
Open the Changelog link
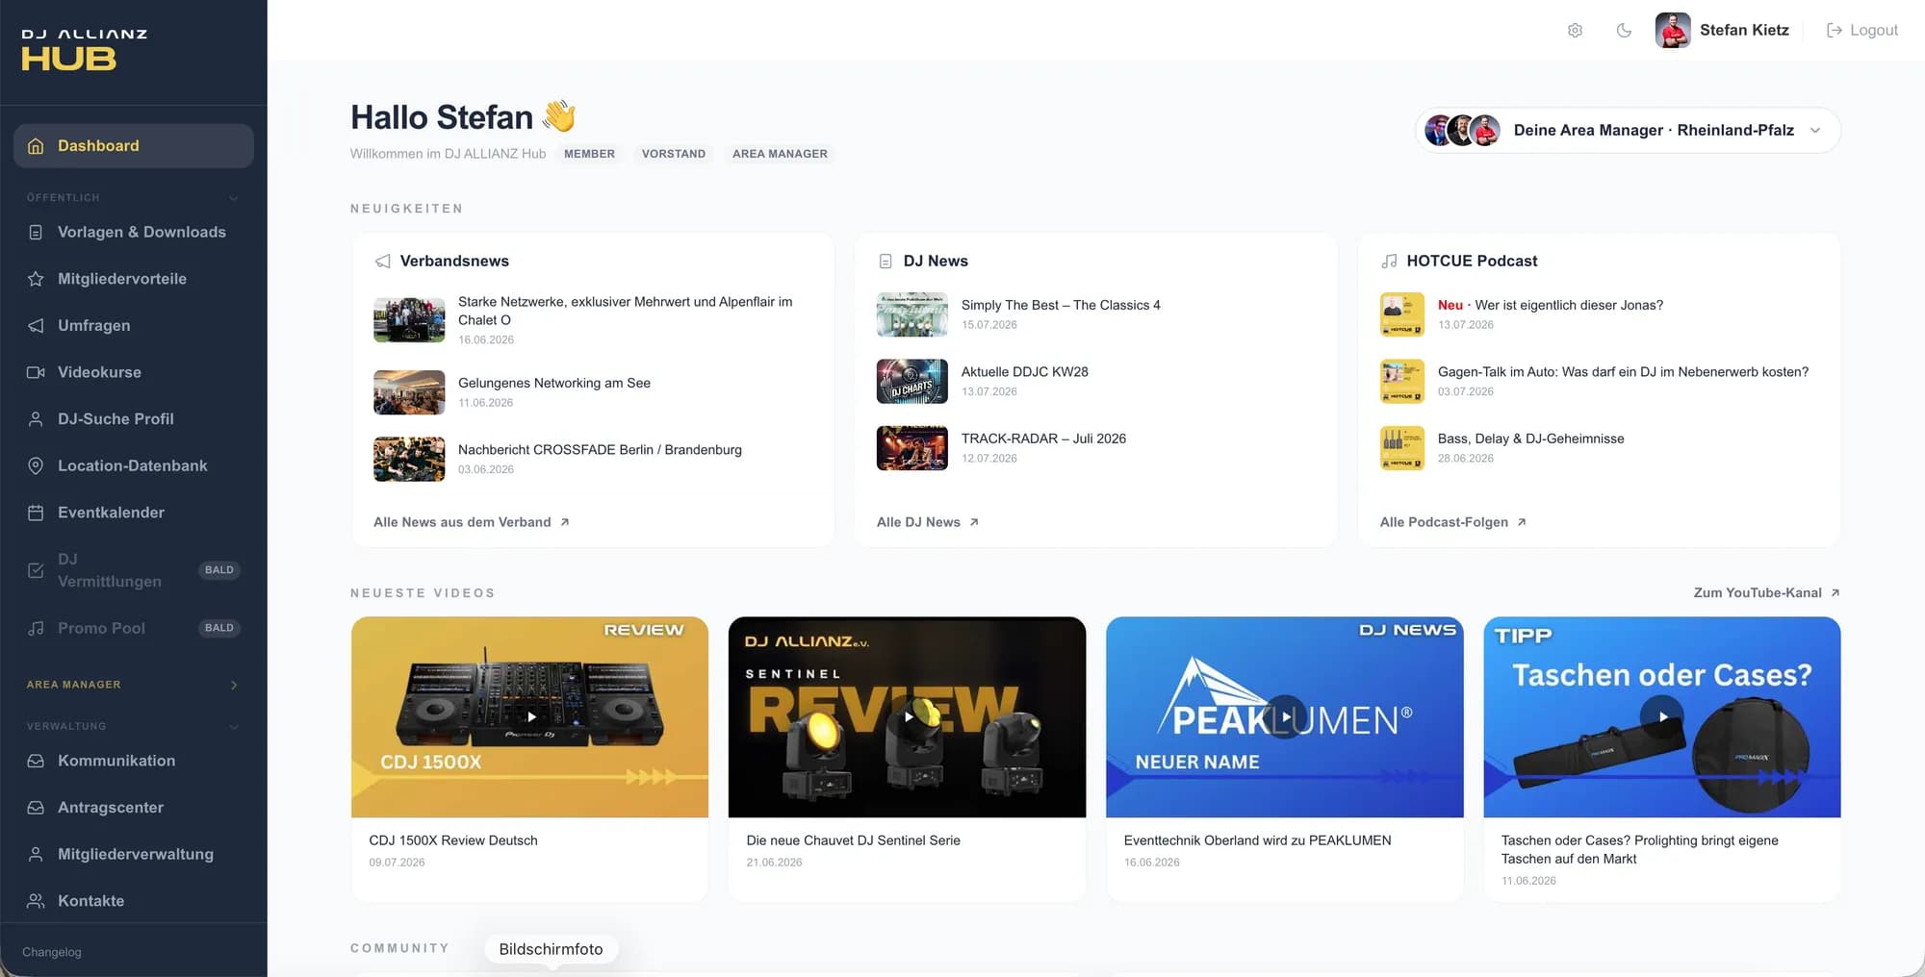(x=52, y=952)
